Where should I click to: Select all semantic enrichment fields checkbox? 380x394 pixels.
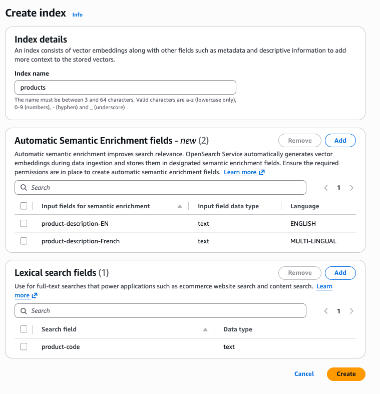click(24, 206)
